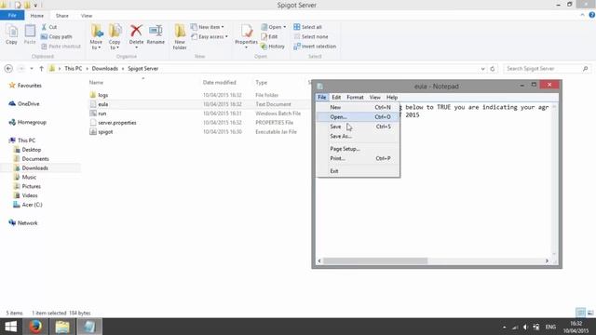The width and height of the screenshot is (596, 335).
Task: Select Acer (C:) drive in navigation pane
Action: pyautogui.click(x=28, y=205)
